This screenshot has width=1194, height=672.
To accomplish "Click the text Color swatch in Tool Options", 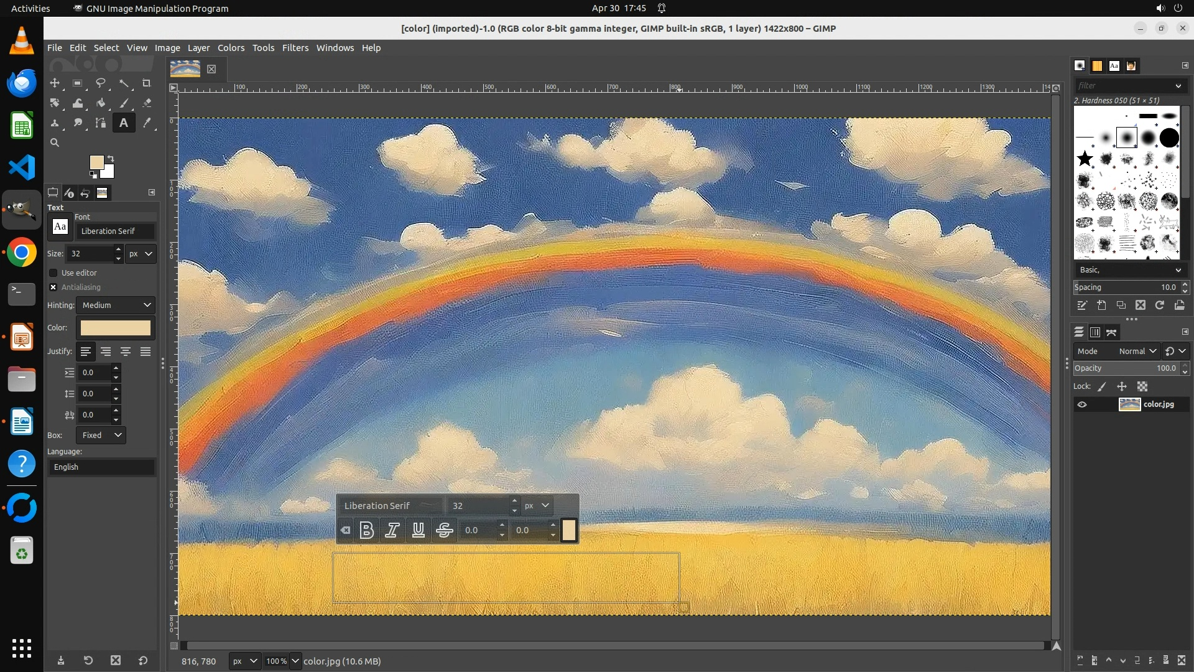I will coord(116,328).
